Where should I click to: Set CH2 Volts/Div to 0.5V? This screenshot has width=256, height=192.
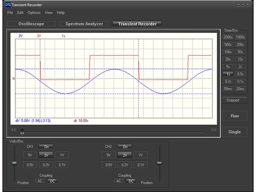click(108, 165)
